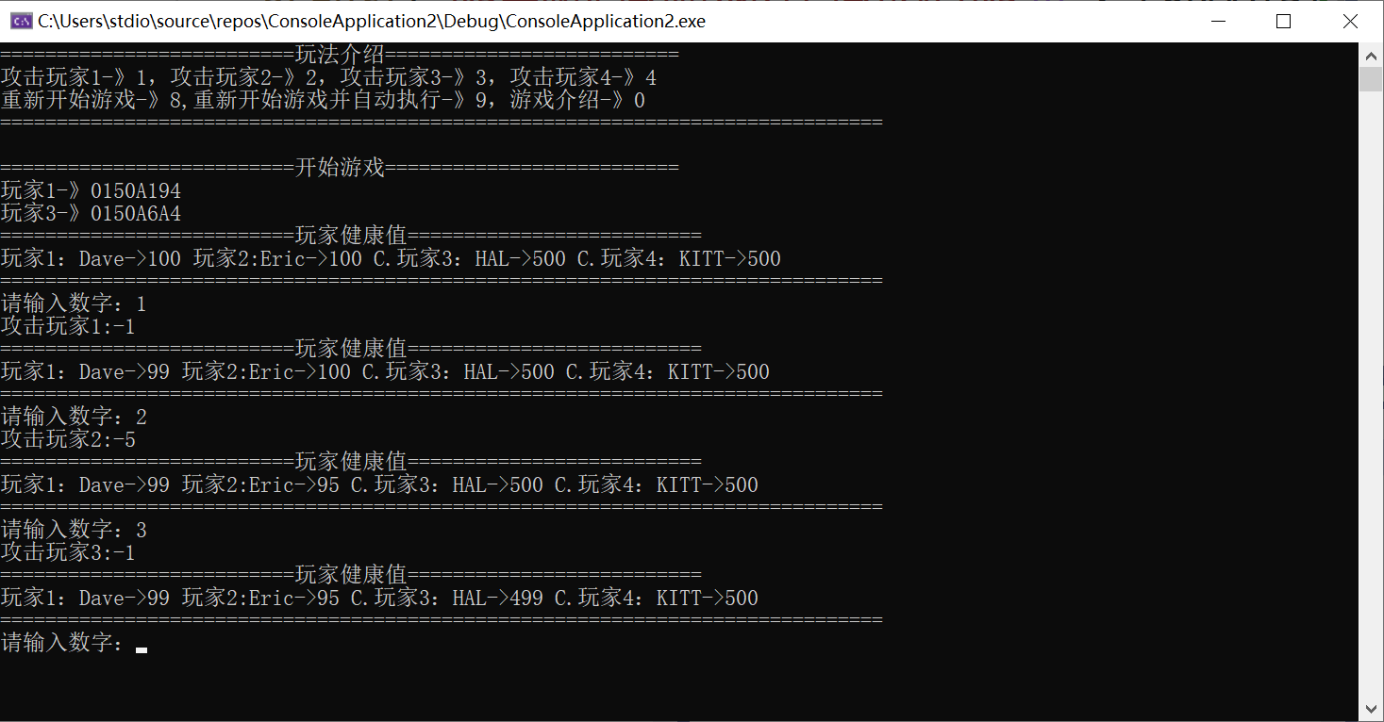Click the blinking cursor at last prompt

click(x=142, y=649)
